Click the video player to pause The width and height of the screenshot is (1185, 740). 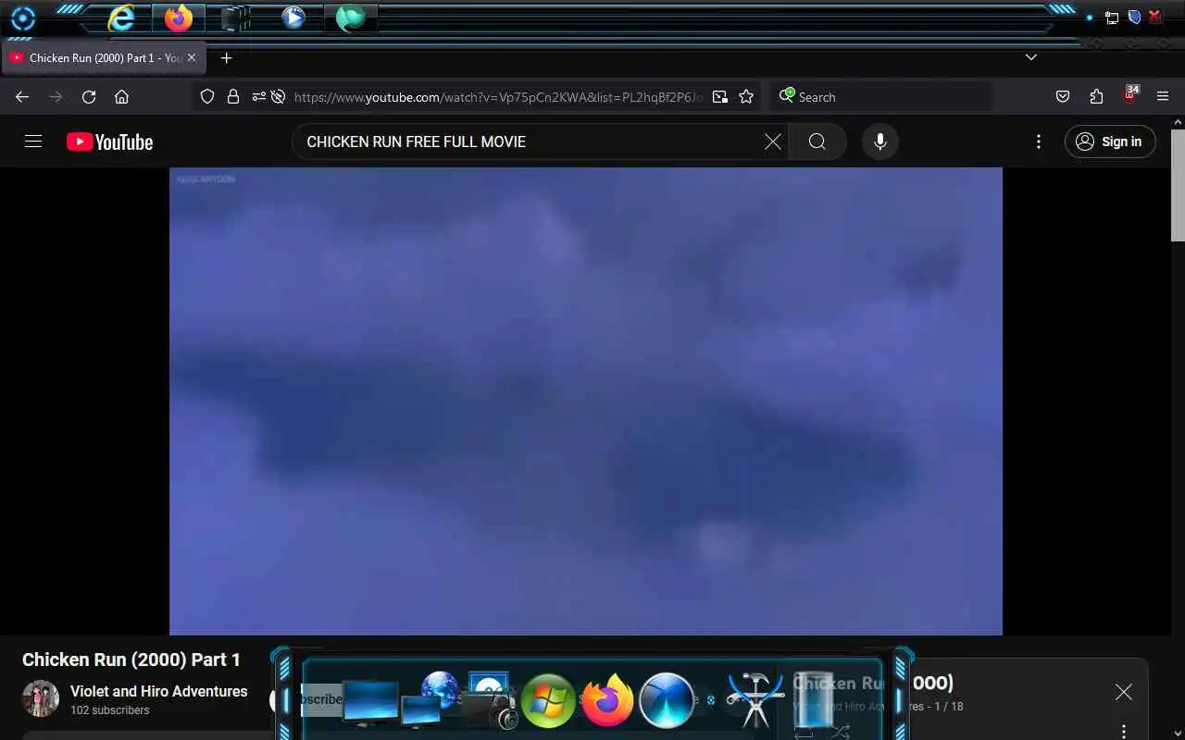coord(586,401)
